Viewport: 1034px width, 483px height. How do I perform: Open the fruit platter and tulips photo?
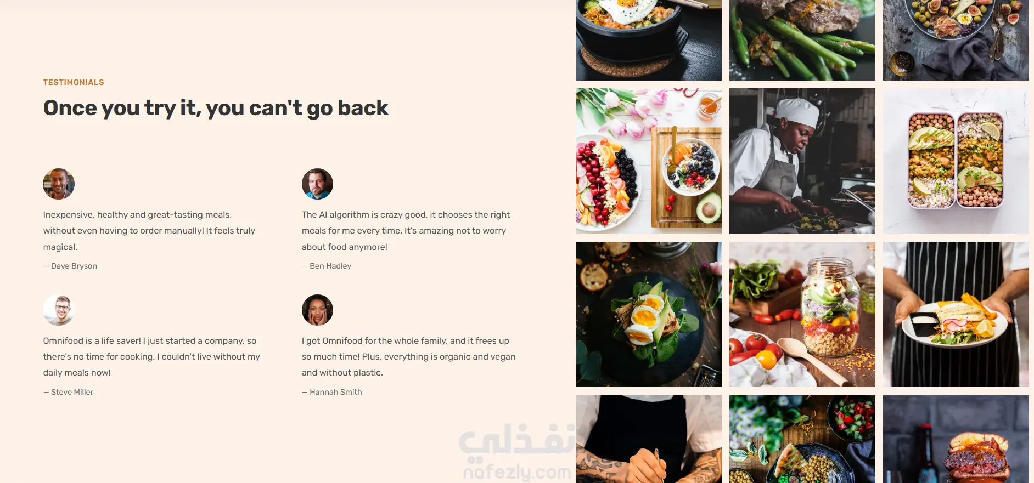(x=649, y=161)
